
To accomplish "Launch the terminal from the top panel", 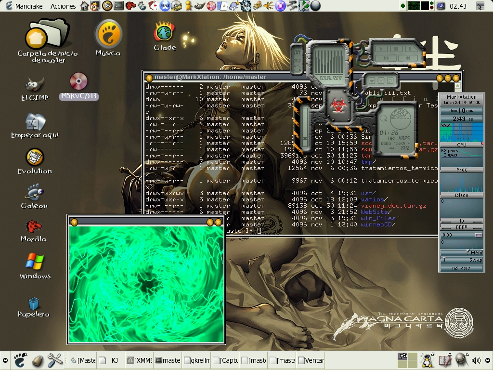I will (118, 6).
